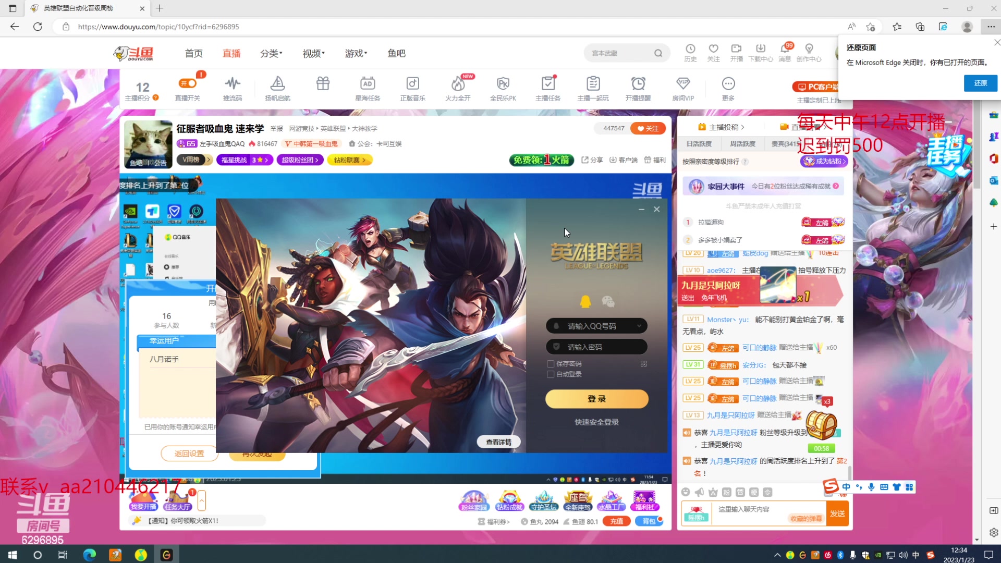1001x563 pixels.
Task: Expand V周榜 weekly ranking badge
Action: click(x=194, y=160)
